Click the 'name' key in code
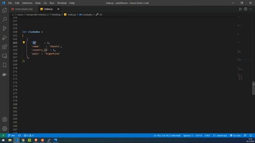This screenshot has height=143, width=255. [x=35, y=46]
